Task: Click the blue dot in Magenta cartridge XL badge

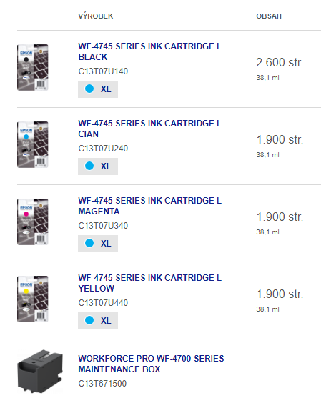Action: [x=89, y=243]
